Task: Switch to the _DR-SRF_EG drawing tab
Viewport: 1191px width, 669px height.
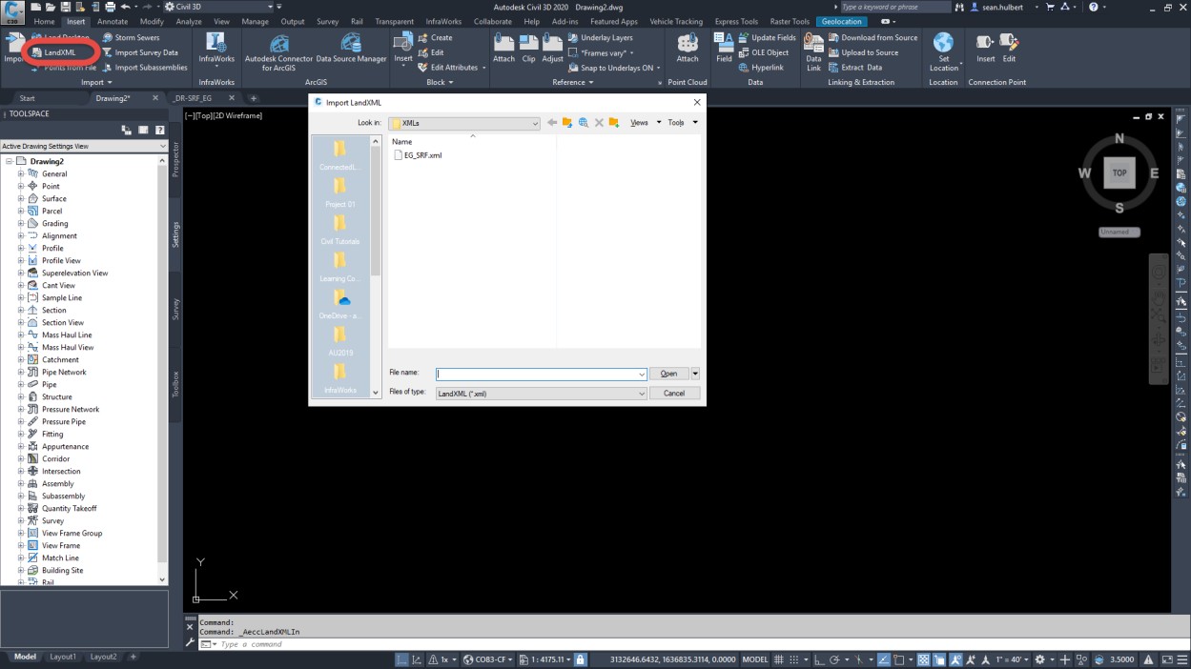Action: [193, 98]
